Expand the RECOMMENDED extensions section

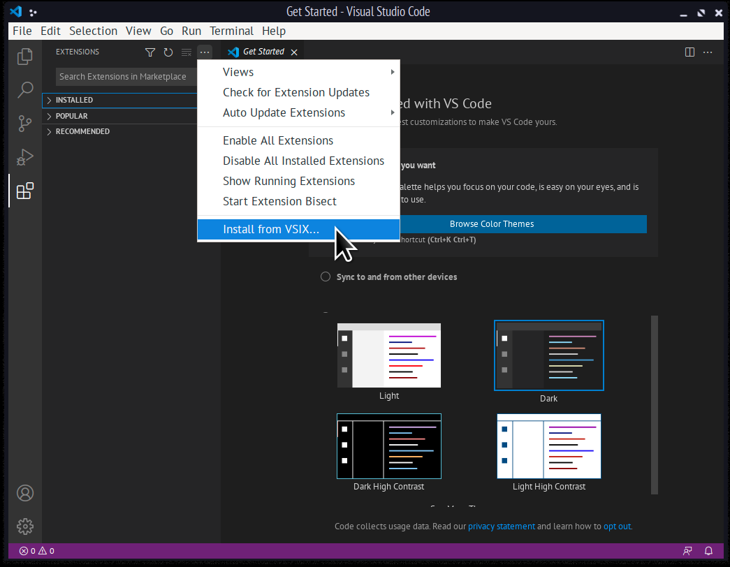pos(119,131)
